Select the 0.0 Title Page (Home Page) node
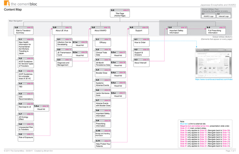 click(120, 13)
